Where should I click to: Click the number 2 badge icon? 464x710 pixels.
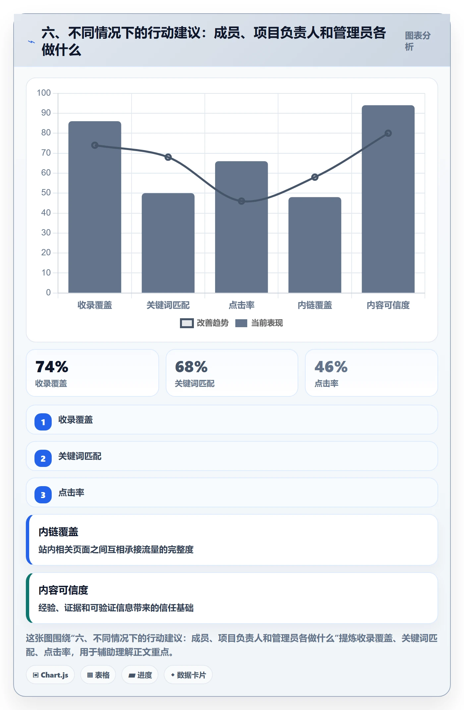coord(43,458)
